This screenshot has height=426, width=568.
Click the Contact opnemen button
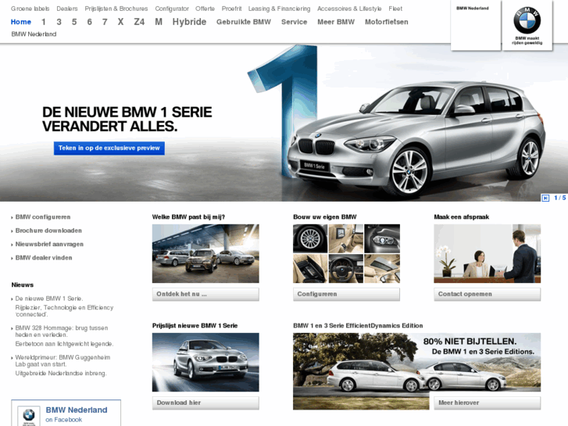point(488,294)
